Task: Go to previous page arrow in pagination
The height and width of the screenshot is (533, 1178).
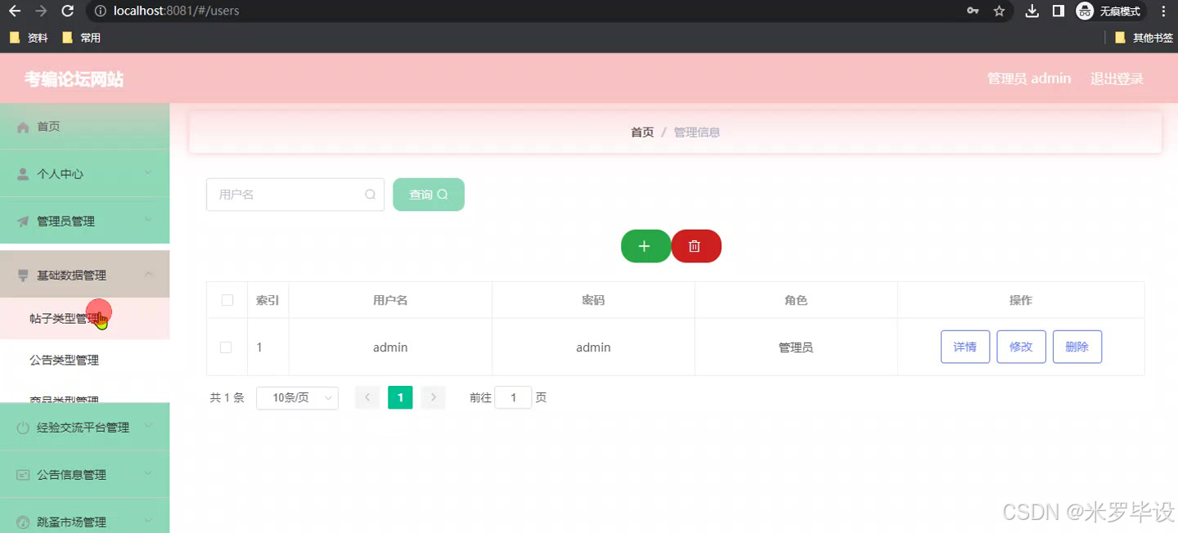Action: pyautogui.click(x=367, y=398)
